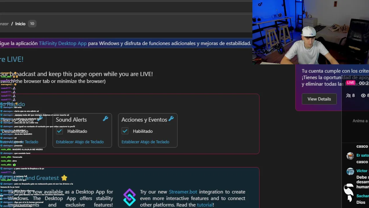Viewport: 369px width, 208px height.
Task: Click View Details button
Action: tap(319, 99)
